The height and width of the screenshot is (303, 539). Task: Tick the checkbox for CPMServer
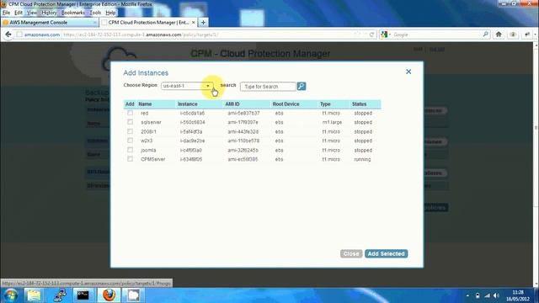(130, 159)
